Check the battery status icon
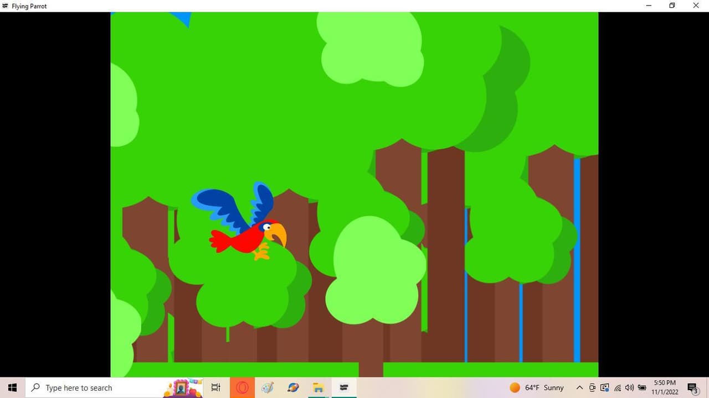709x398 pixels. click(642, 387)
